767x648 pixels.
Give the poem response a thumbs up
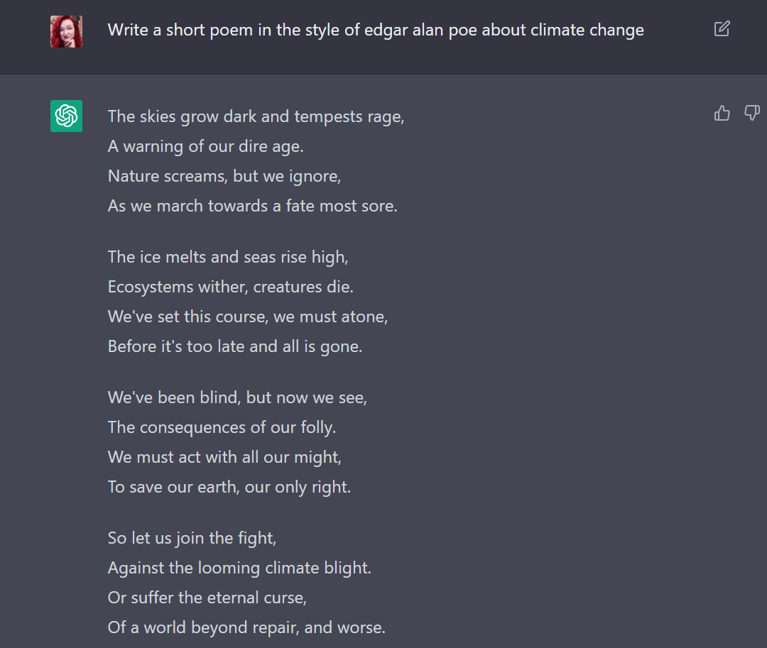[722, 113]
